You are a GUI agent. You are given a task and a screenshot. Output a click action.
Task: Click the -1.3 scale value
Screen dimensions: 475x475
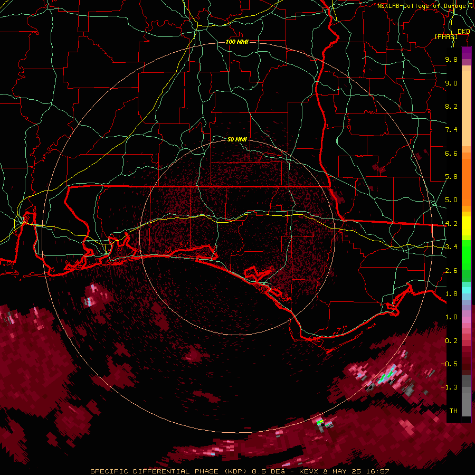coord(449,387)
